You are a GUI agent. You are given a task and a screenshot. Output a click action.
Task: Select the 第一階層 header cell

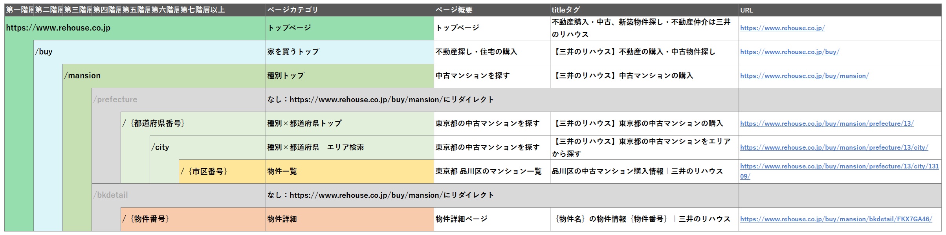tap(19, 10)
